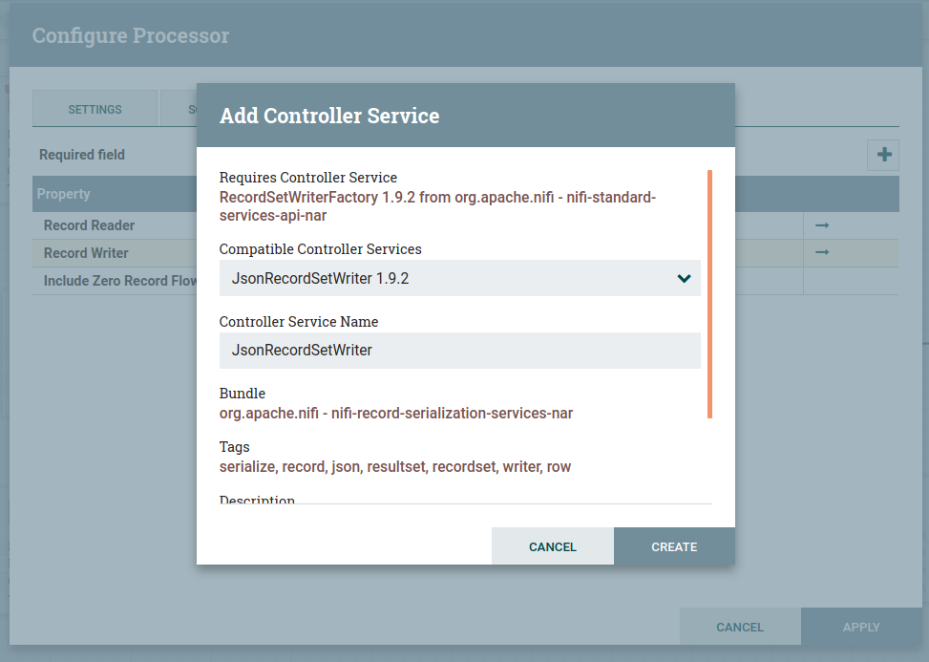
Task: Click the orange scrollbar in the dialog
Action: click(709, 293)
